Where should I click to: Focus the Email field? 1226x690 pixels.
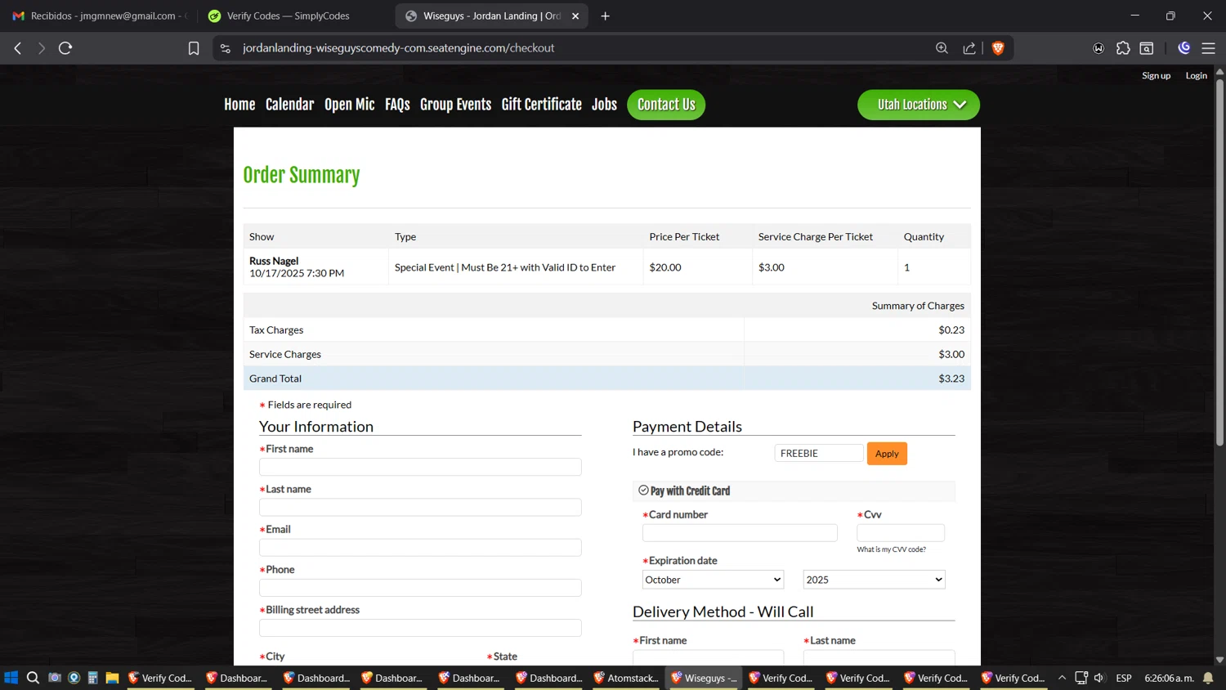420,547
